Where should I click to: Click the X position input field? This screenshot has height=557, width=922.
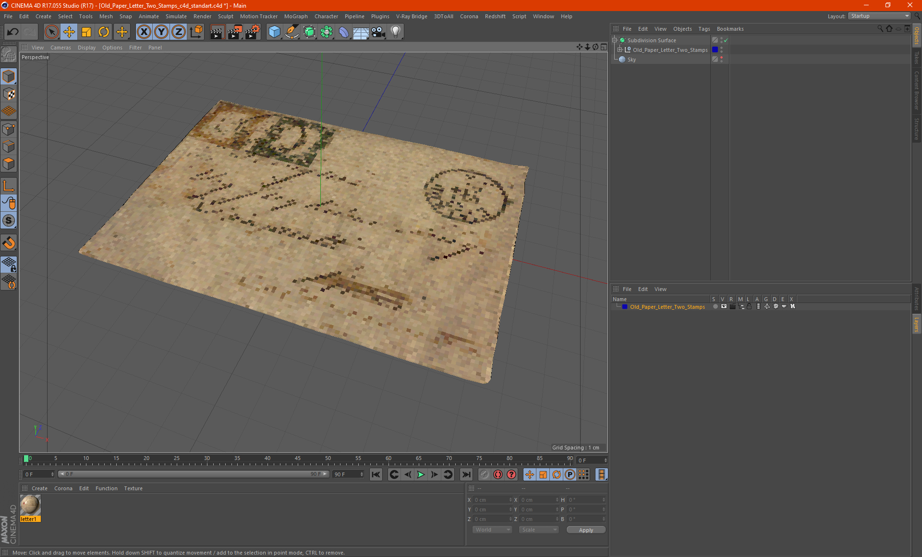pos(493,500)
